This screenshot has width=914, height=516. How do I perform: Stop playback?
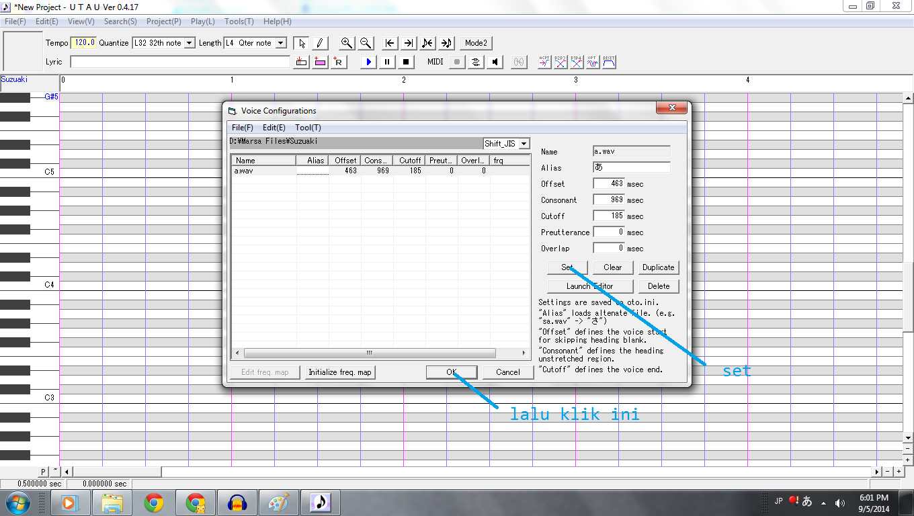tap(405, 61)
